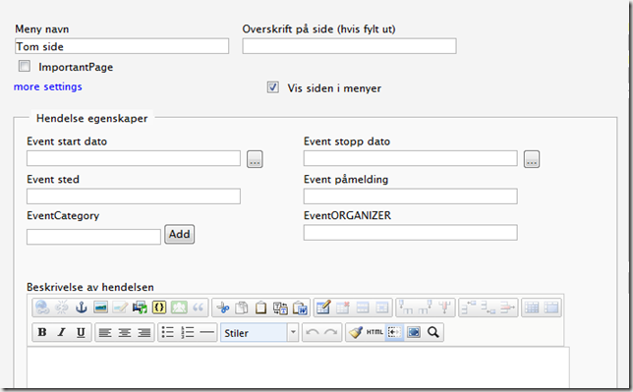Click the magnifier find icon

pos(433,332)
